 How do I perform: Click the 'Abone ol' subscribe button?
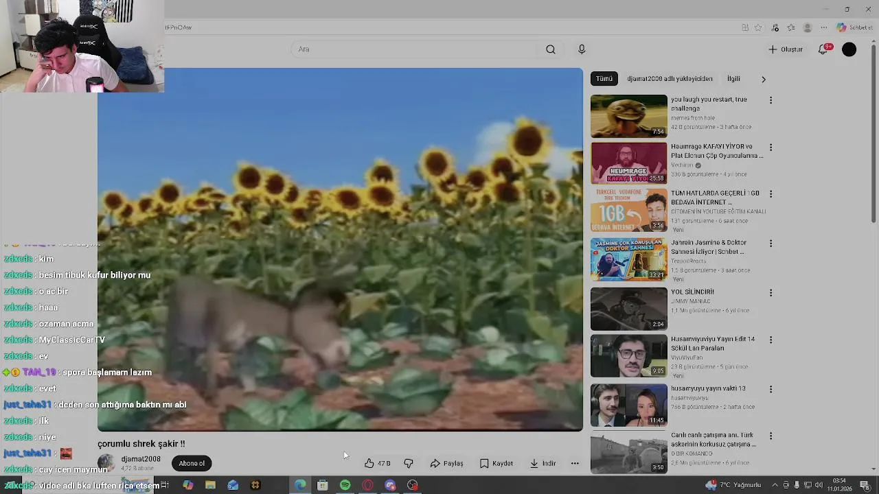coord(192,463)
